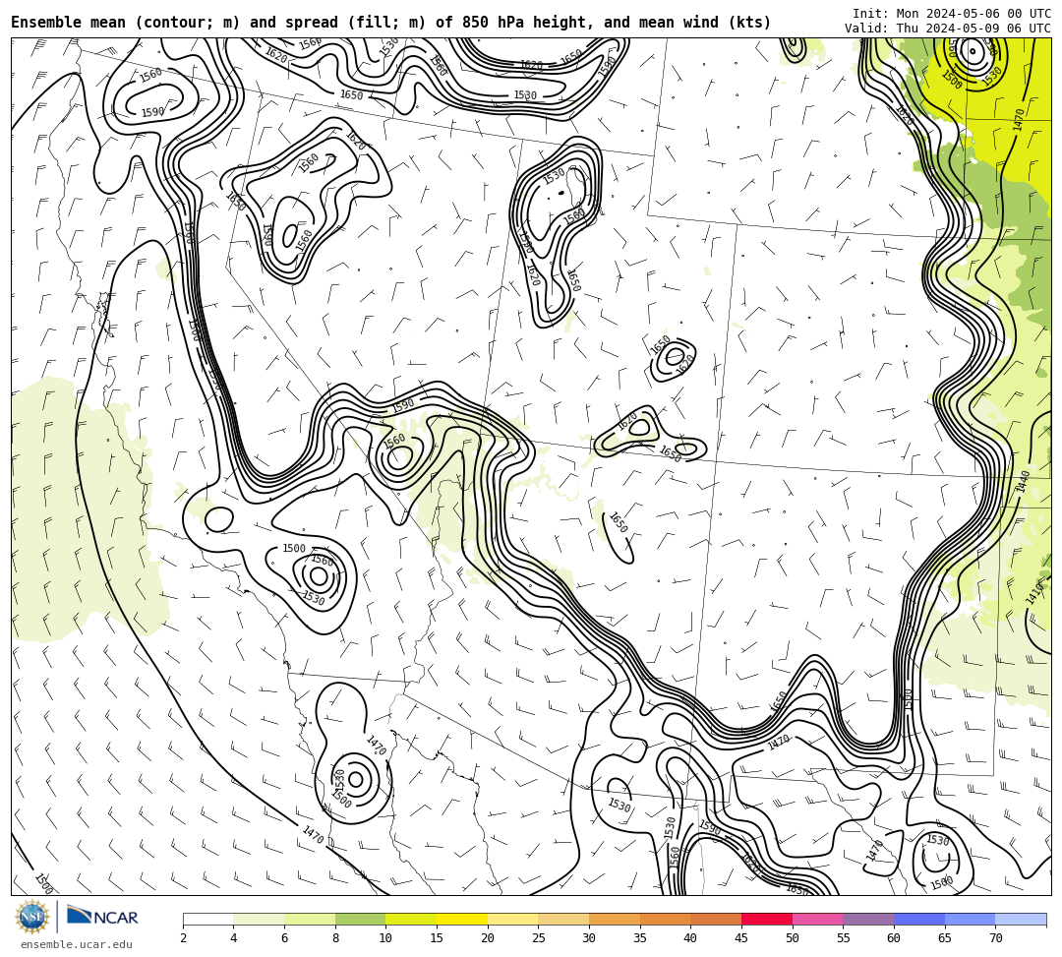Image resolution: width=1062 pixels, height=957 pixels.
Task: Pick the dark orange 35–40 colorbar swatch
Action: 665,919
